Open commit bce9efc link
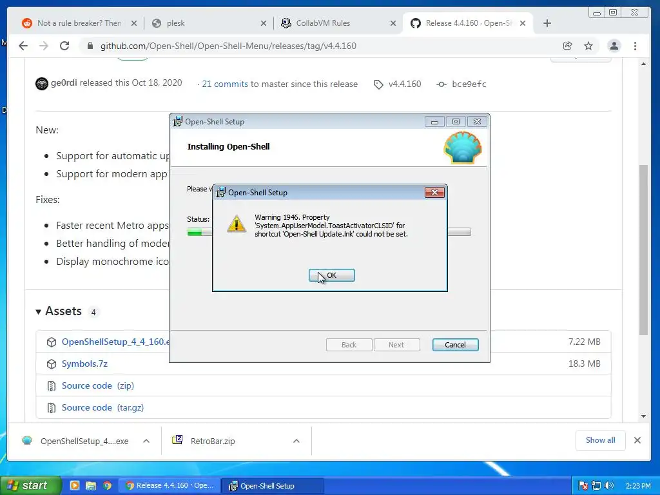Image resolution: width=660 pixels, height=495 pixels. [x=469, y=84]
